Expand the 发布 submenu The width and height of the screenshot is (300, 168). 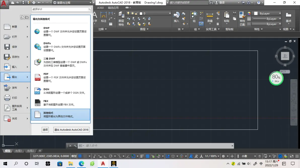[16, 88]
